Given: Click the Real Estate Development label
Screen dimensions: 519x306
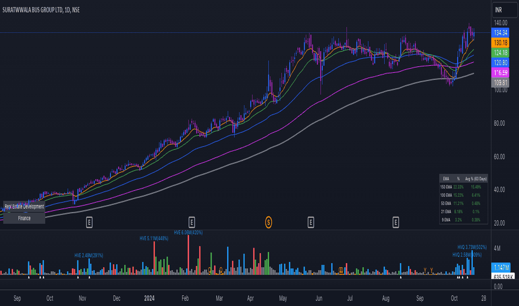Looking at the screenshot, I should (24, 206).
